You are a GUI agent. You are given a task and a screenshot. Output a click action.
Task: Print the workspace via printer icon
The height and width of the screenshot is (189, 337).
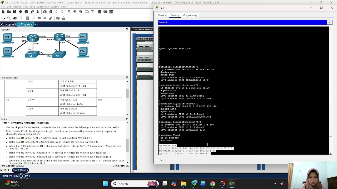[x=21, y=12]
